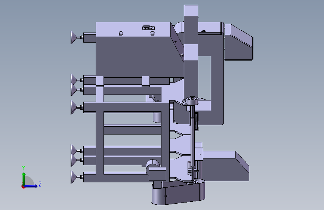
Task: Select the angled hood at the upper right
Action: point(239,42)
